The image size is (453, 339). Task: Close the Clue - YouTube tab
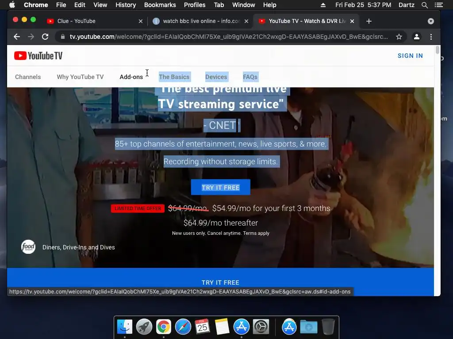click(141, 21)
